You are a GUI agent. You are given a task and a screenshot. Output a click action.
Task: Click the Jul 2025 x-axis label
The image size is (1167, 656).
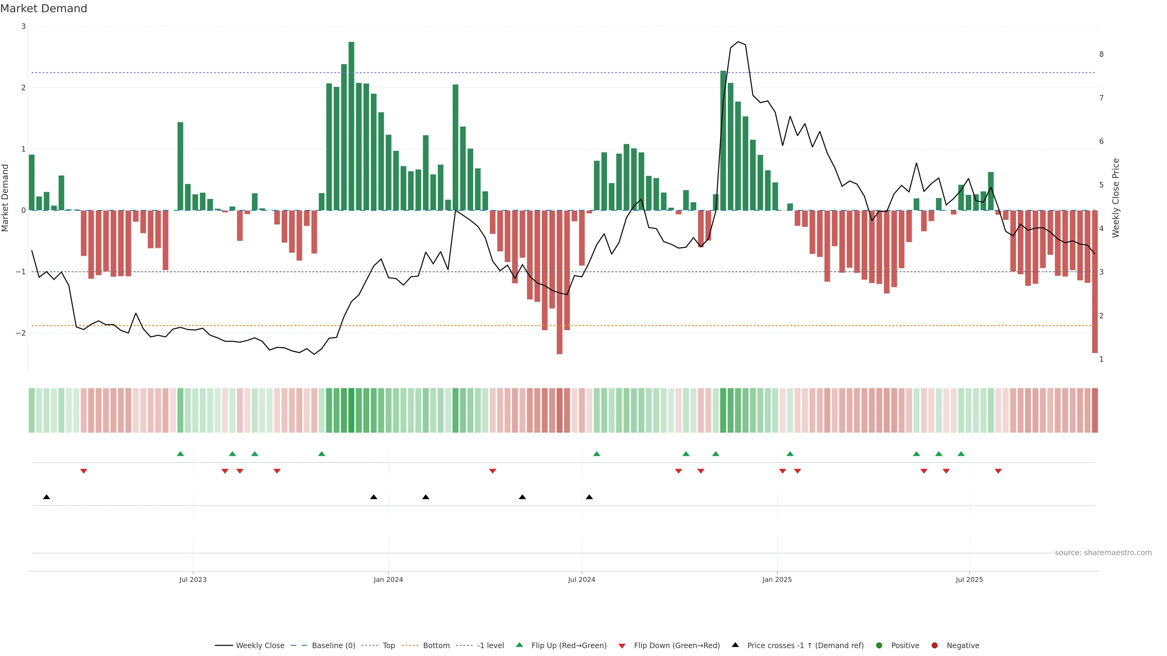969,579
